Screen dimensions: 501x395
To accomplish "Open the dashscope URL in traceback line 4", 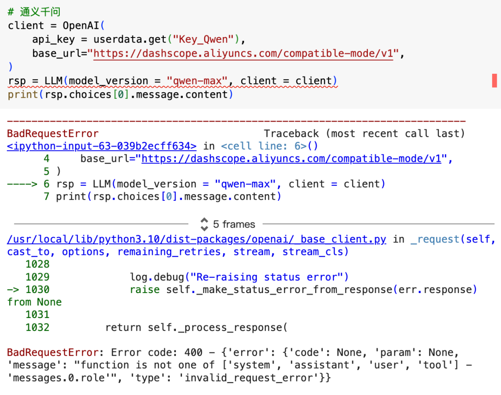I will [291, 159].
